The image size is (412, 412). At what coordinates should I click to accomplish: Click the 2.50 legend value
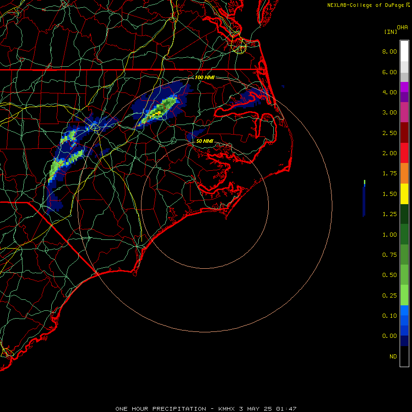pos(390,133)
